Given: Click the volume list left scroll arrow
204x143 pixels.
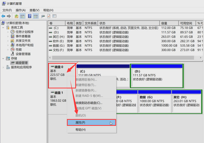Looking at the screenshot, I should pos(50,58).
